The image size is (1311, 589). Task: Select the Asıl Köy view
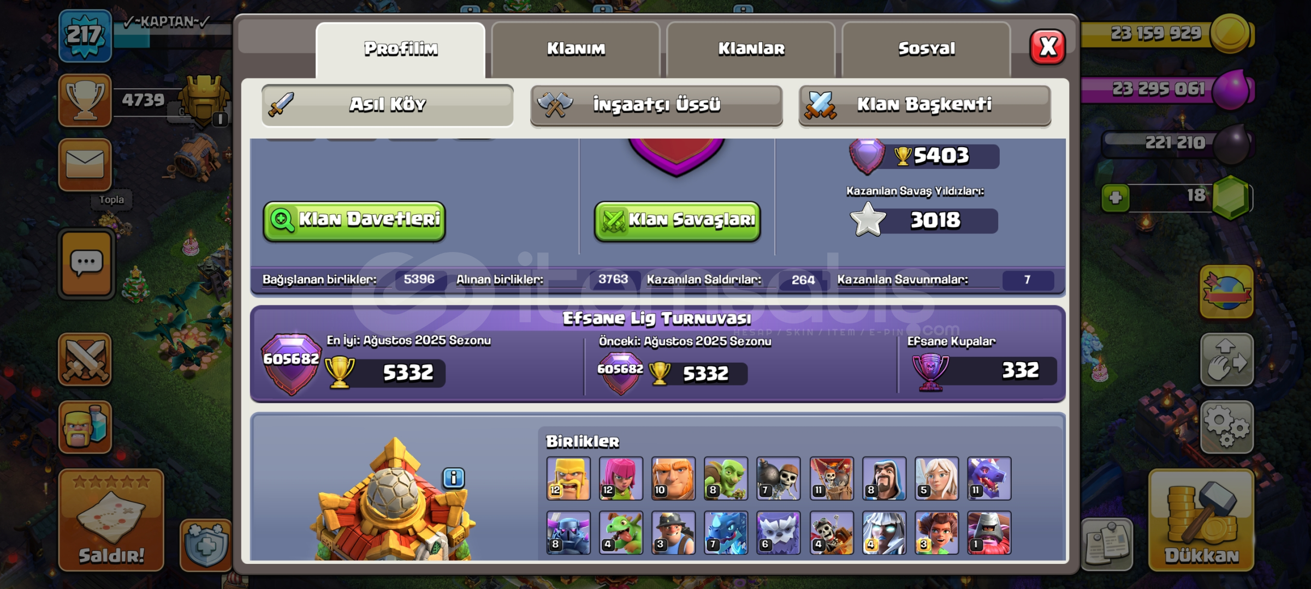click(388, 105)
